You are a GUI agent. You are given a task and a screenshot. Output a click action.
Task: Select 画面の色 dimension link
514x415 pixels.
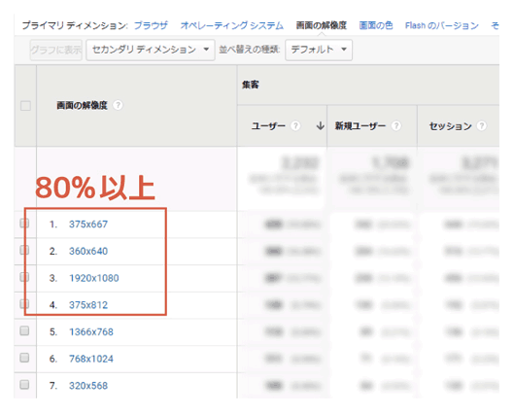coord(376,25)
